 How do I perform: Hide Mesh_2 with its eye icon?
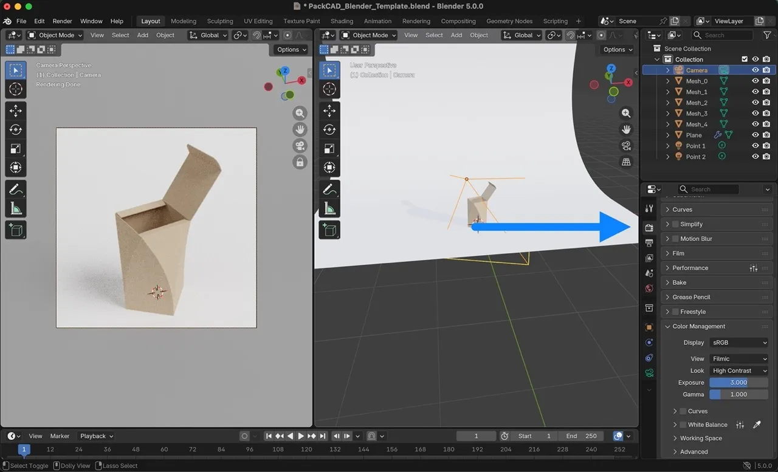coord(756,103)
